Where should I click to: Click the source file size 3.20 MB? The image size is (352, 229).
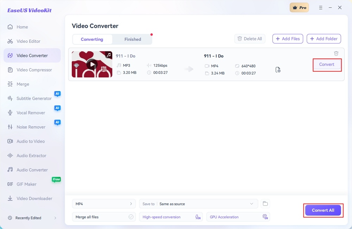(130, 73)
